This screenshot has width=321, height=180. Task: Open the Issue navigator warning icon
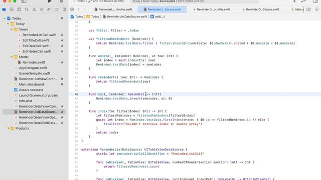click(34, 9)
